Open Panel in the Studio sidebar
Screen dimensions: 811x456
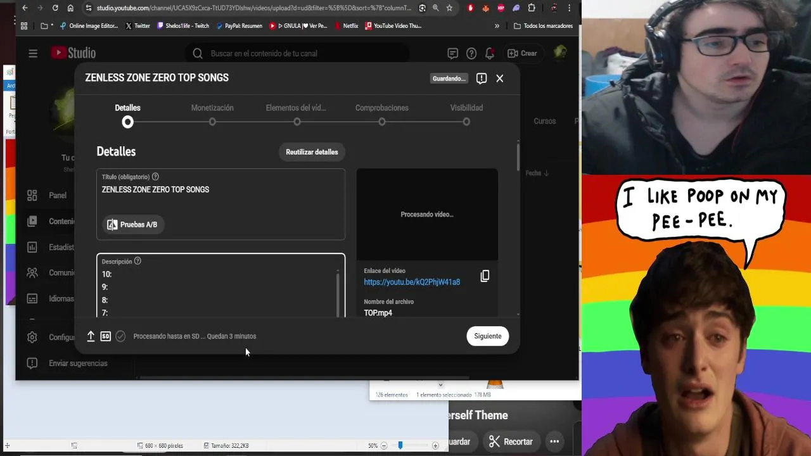pyautogui.click(x=48, y=195)
